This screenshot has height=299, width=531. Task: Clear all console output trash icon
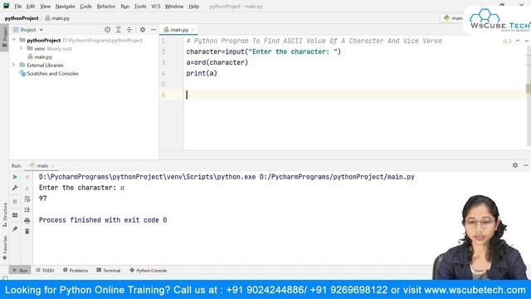click(x=27, y=232)
